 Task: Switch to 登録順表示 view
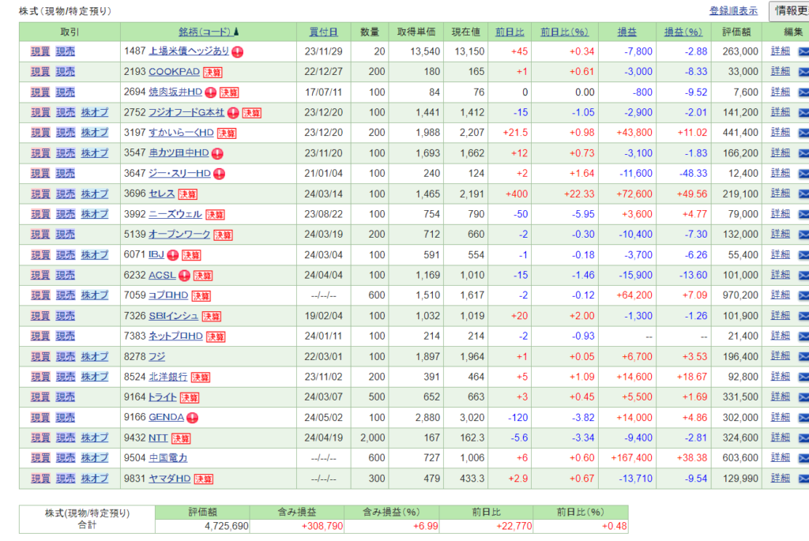733,11
